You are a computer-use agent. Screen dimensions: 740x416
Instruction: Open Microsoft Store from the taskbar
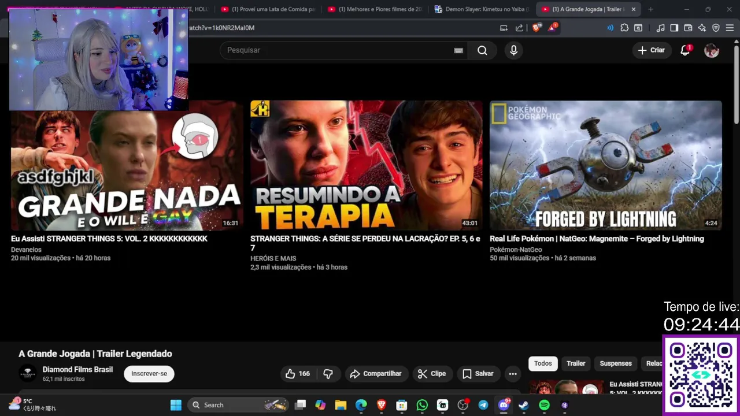tap(402, 405)
